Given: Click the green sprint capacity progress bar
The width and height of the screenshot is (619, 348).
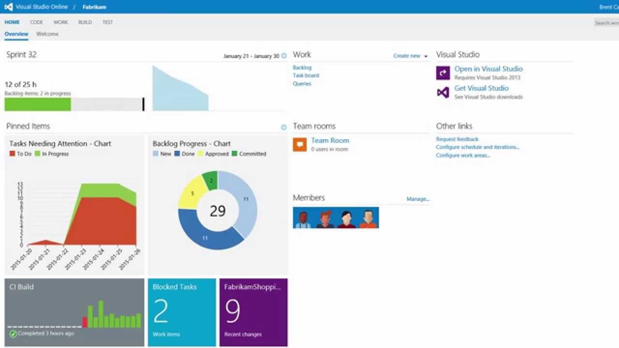Looking at the screenshot, I should (x=38, y=104).
